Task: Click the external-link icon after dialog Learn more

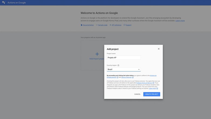Action: (x=157, y=88)
